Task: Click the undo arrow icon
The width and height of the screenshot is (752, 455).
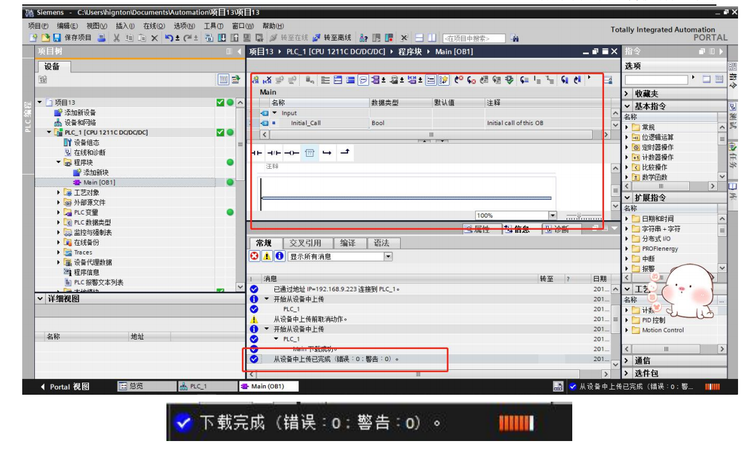Action: pyautogui.click(x=169, y=38)
